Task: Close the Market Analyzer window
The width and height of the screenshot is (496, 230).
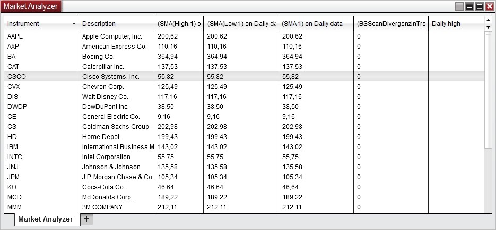Action: tap(489, 6)
